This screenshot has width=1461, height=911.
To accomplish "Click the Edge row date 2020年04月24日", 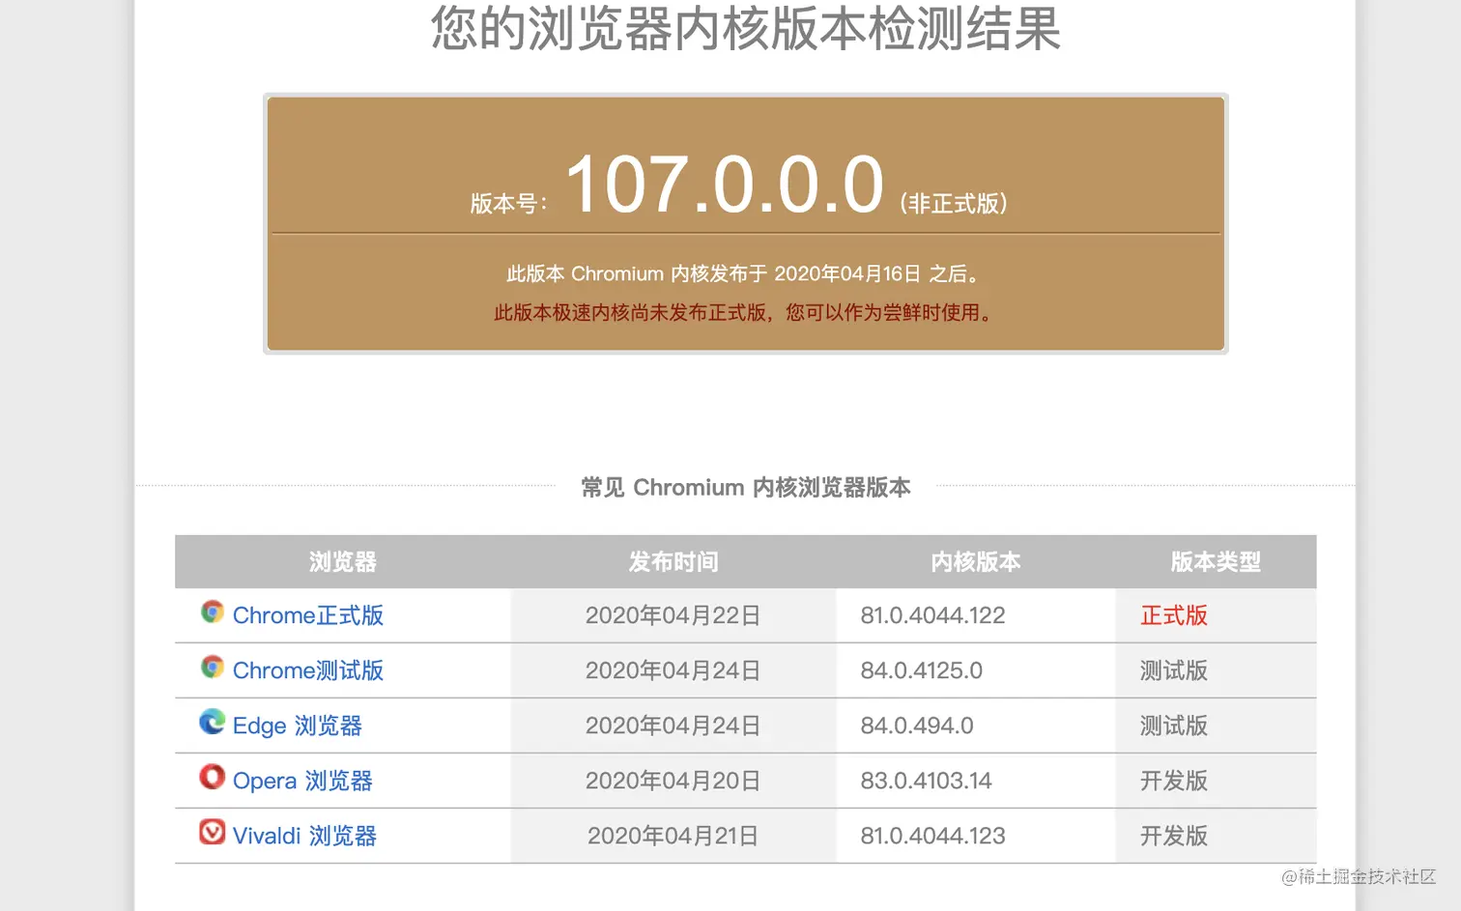I will tap(673, 726).
